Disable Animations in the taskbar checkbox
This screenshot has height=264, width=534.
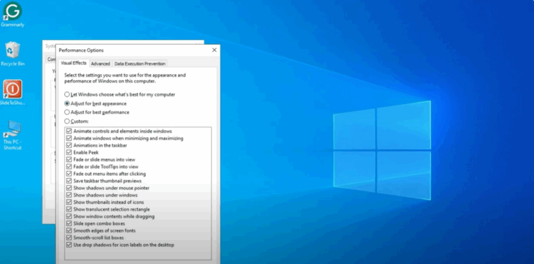click(69, 145)
